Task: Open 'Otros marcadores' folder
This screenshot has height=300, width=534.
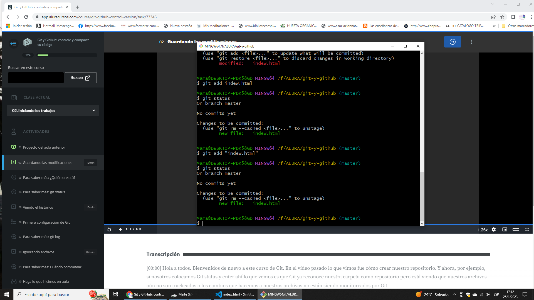Action: [x=518, y=26]
